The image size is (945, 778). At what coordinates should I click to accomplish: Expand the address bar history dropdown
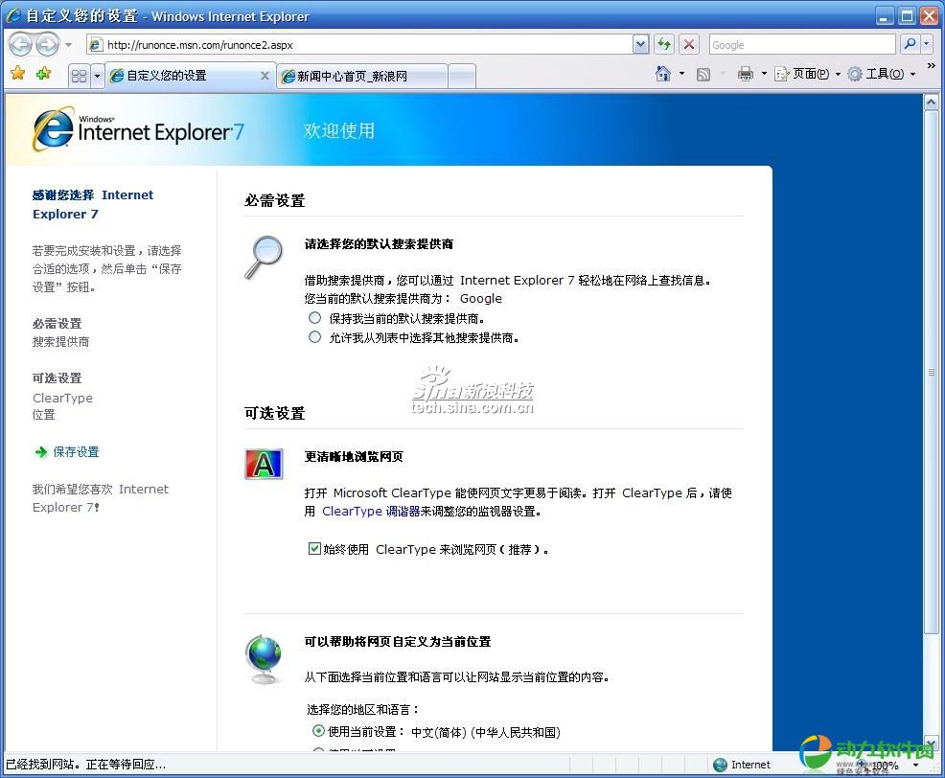point(640,44)
